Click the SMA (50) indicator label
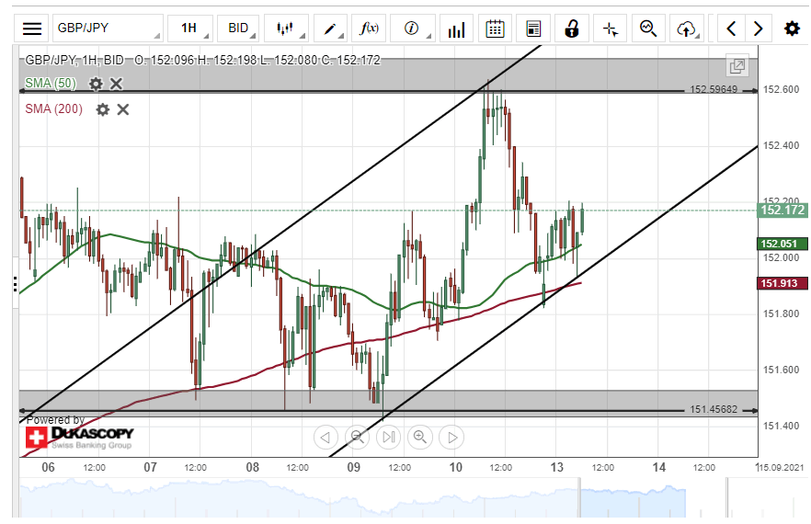Image resolution: width=811 pixels, height=524 pixels. point(51,84)
